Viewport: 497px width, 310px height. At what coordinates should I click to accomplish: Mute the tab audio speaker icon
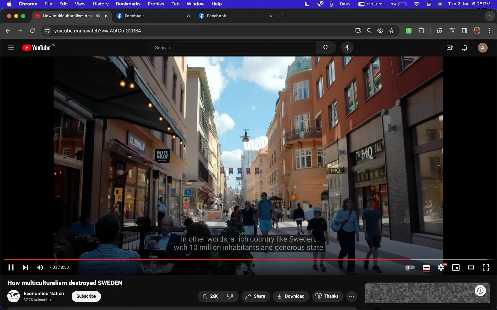[x=98, y=16]
